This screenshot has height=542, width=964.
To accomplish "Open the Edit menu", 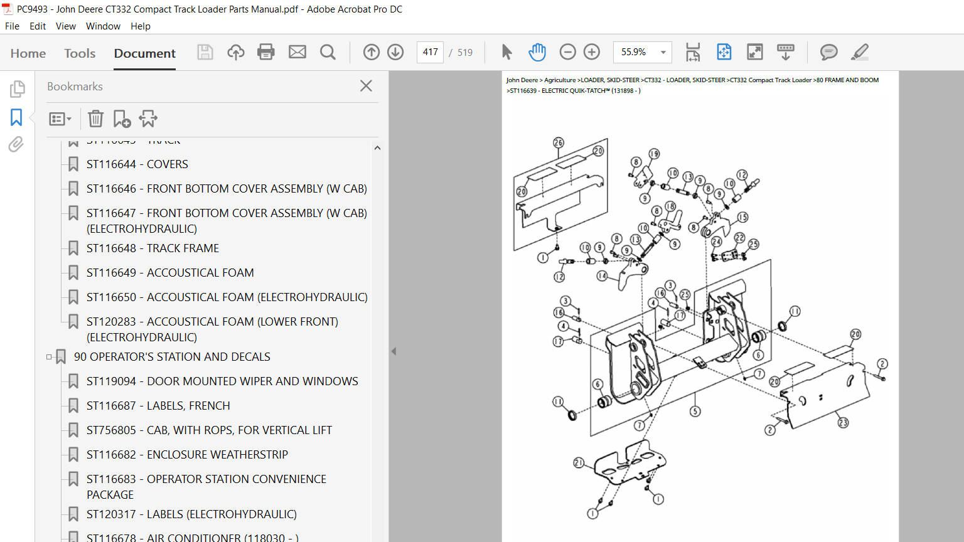I will 38,26.
